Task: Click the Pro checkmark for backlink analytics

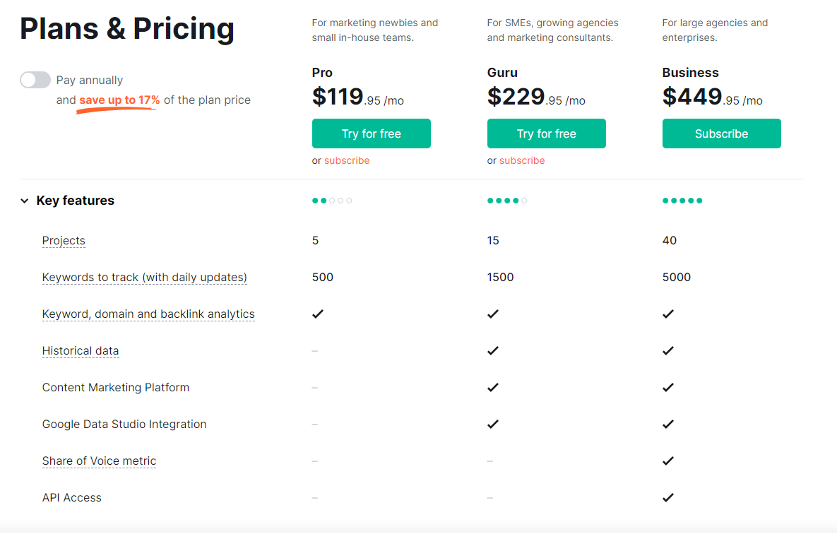Action: coord(318,314)
